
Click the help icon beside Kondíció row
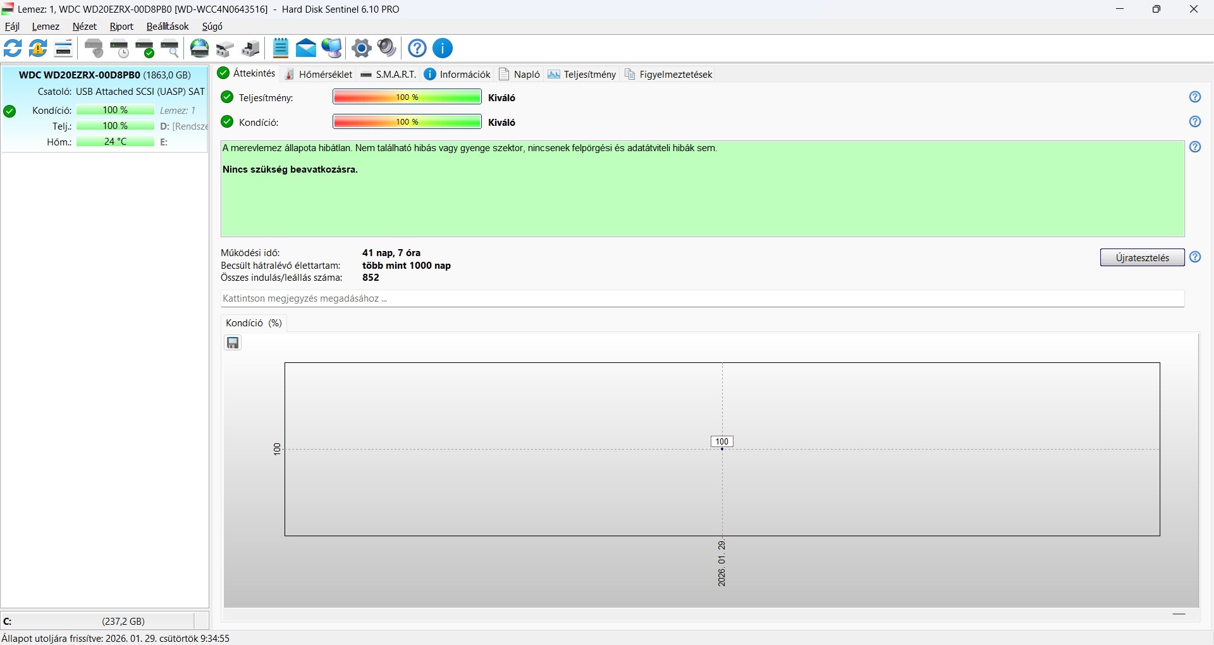pyautogui.click(x=1195, y=121)
